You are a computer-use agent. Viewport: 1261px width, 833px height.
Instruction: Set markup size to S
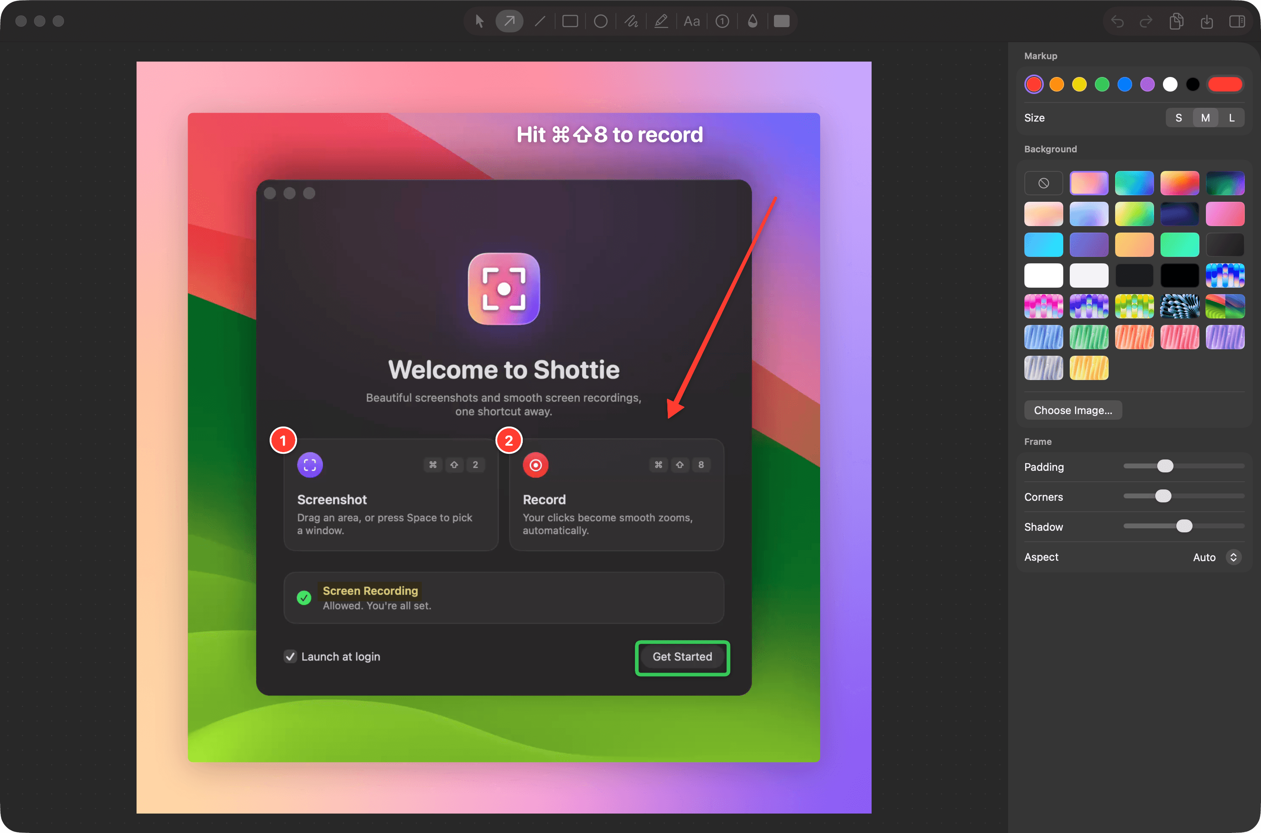pos(1178,118)
